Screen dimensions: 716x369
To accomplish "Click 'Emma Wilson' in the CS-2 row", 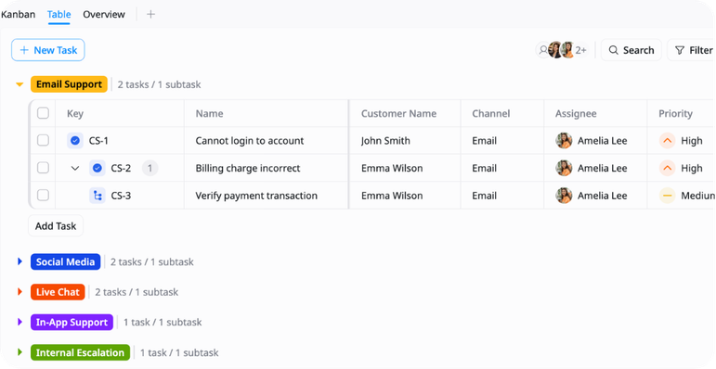I will click(x=392, y=169).
